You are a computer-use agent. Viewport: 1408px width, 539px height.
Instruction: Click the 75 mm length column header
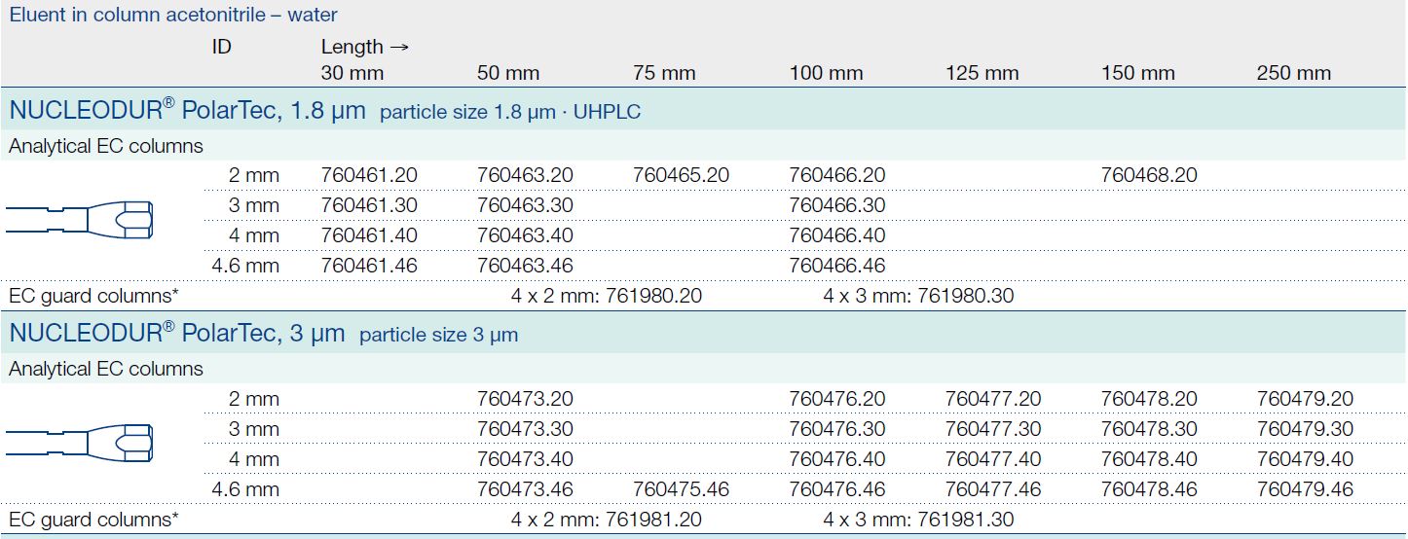tap(664, 73)
